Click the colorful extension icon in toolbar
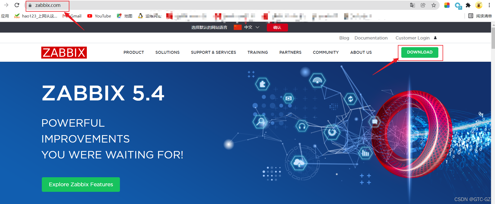This screenshot has height=204, width=495. tap(447, 5)
